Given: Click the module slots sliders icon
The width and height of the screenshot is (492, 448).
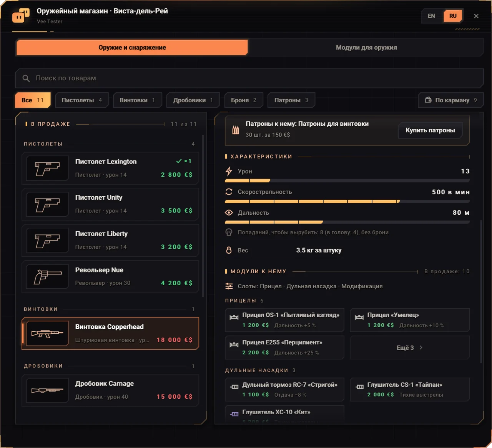Looking at the screenshot, I should point(229,286).
